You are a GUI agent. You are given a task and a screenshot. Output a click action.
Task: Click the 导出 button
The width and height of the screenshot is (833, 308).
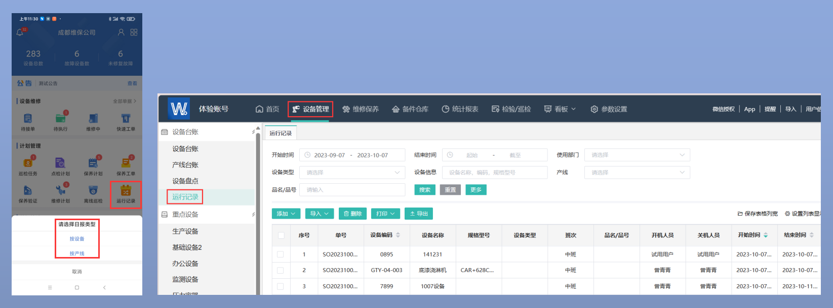[x=419, y=214]
